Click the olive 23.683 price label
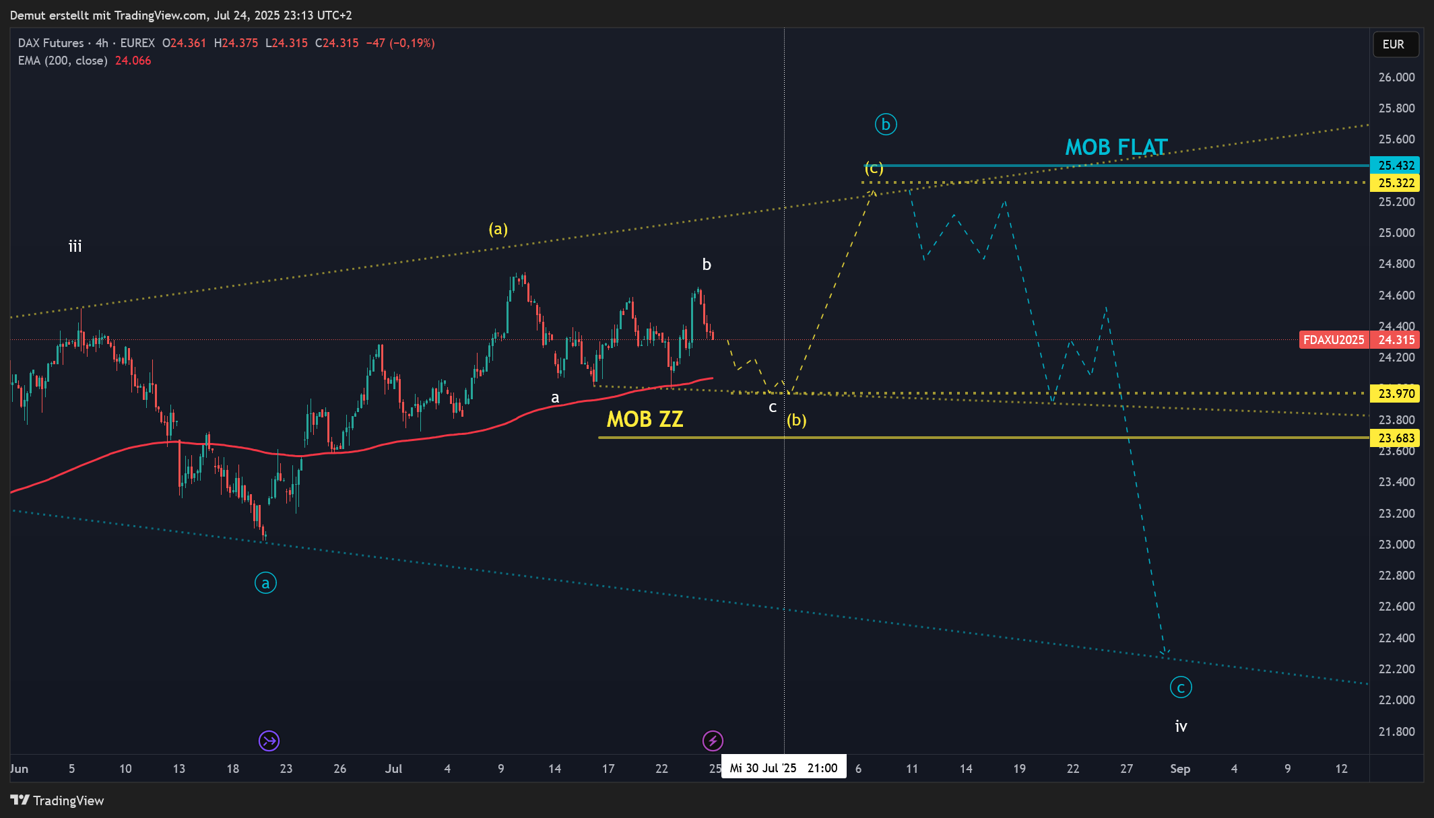Viewport: 1434px width, 818px height. (x=1395, y=438)
